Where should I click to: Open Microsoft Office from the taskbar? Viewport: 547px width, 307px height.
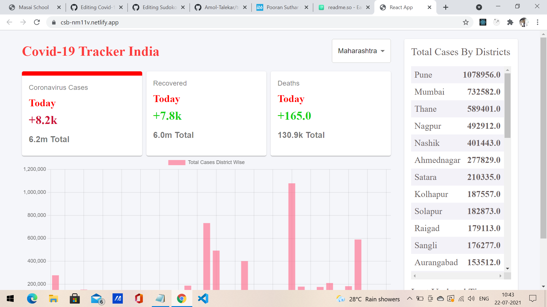(139, 298)
